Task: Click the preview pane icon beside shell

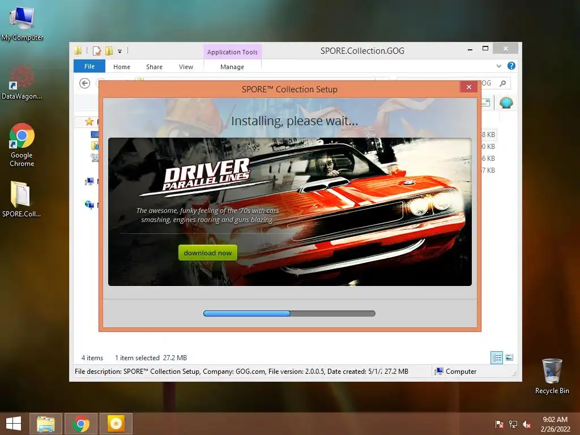Action: (x=485, y=103)
